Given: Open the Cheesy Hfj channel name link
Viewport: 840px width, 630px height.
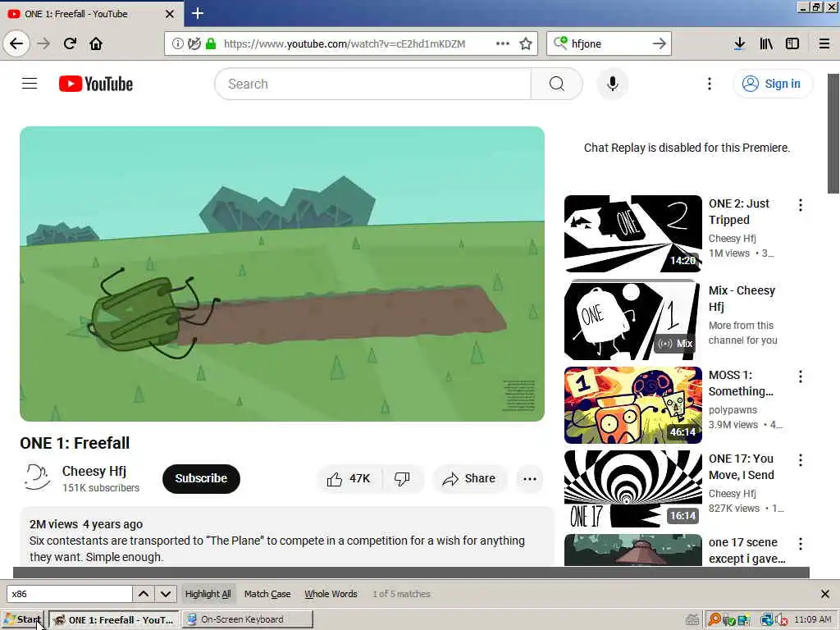Looking at the screenshot, I should pos(94,471).
